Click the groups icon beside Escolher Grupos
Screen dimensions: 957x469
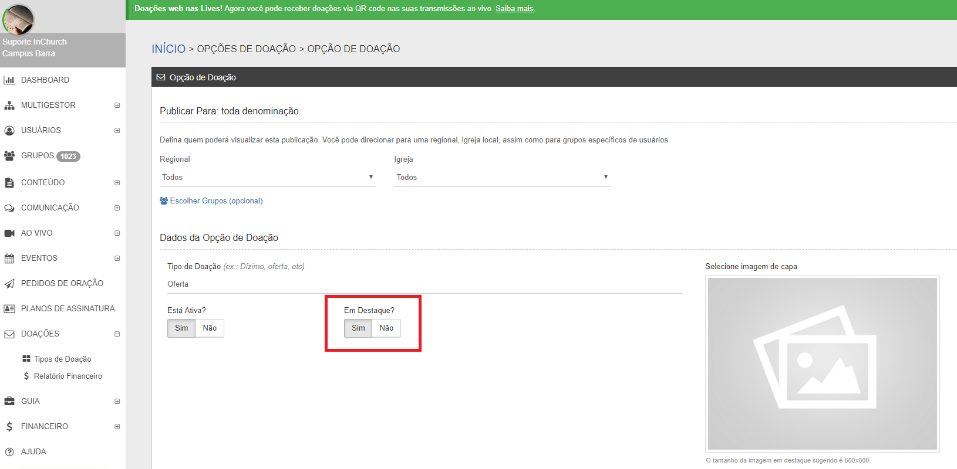164,200
